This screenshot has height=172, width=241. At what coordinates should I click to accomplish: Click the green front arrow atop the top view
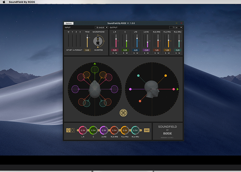pos(95,64)
